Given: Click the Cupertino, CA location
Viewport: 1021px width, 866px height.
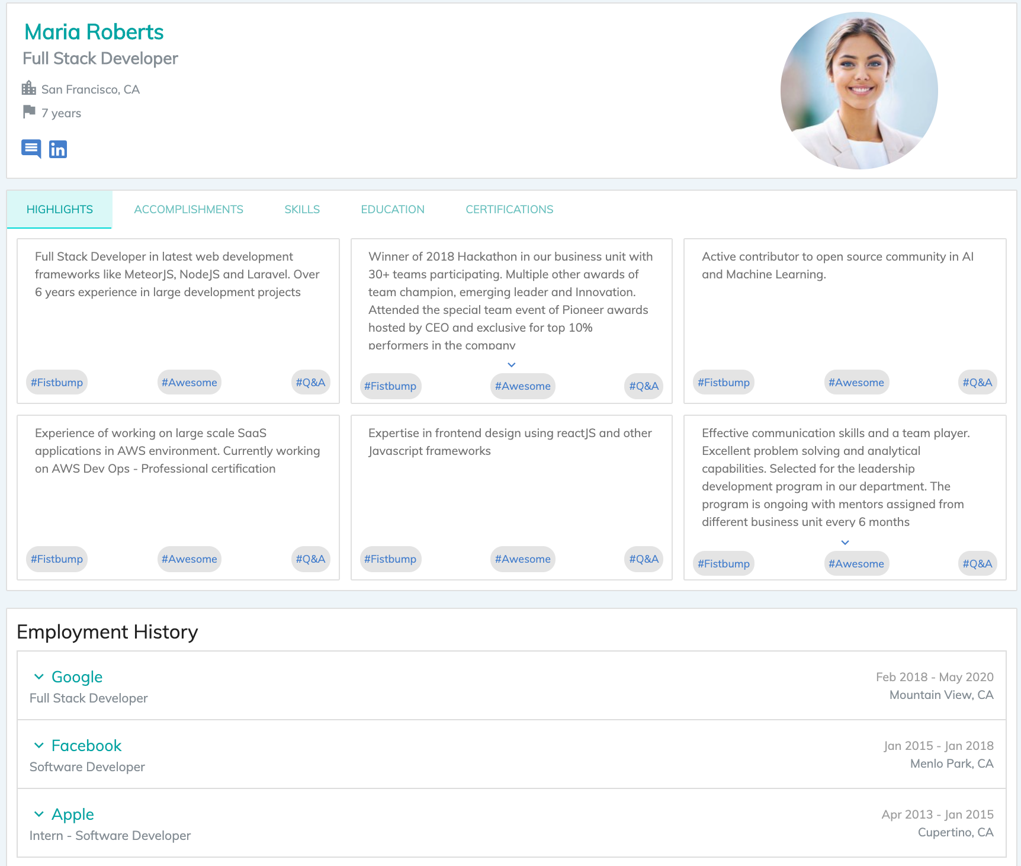Looking at the screenshot, I should tap(956, 832).
